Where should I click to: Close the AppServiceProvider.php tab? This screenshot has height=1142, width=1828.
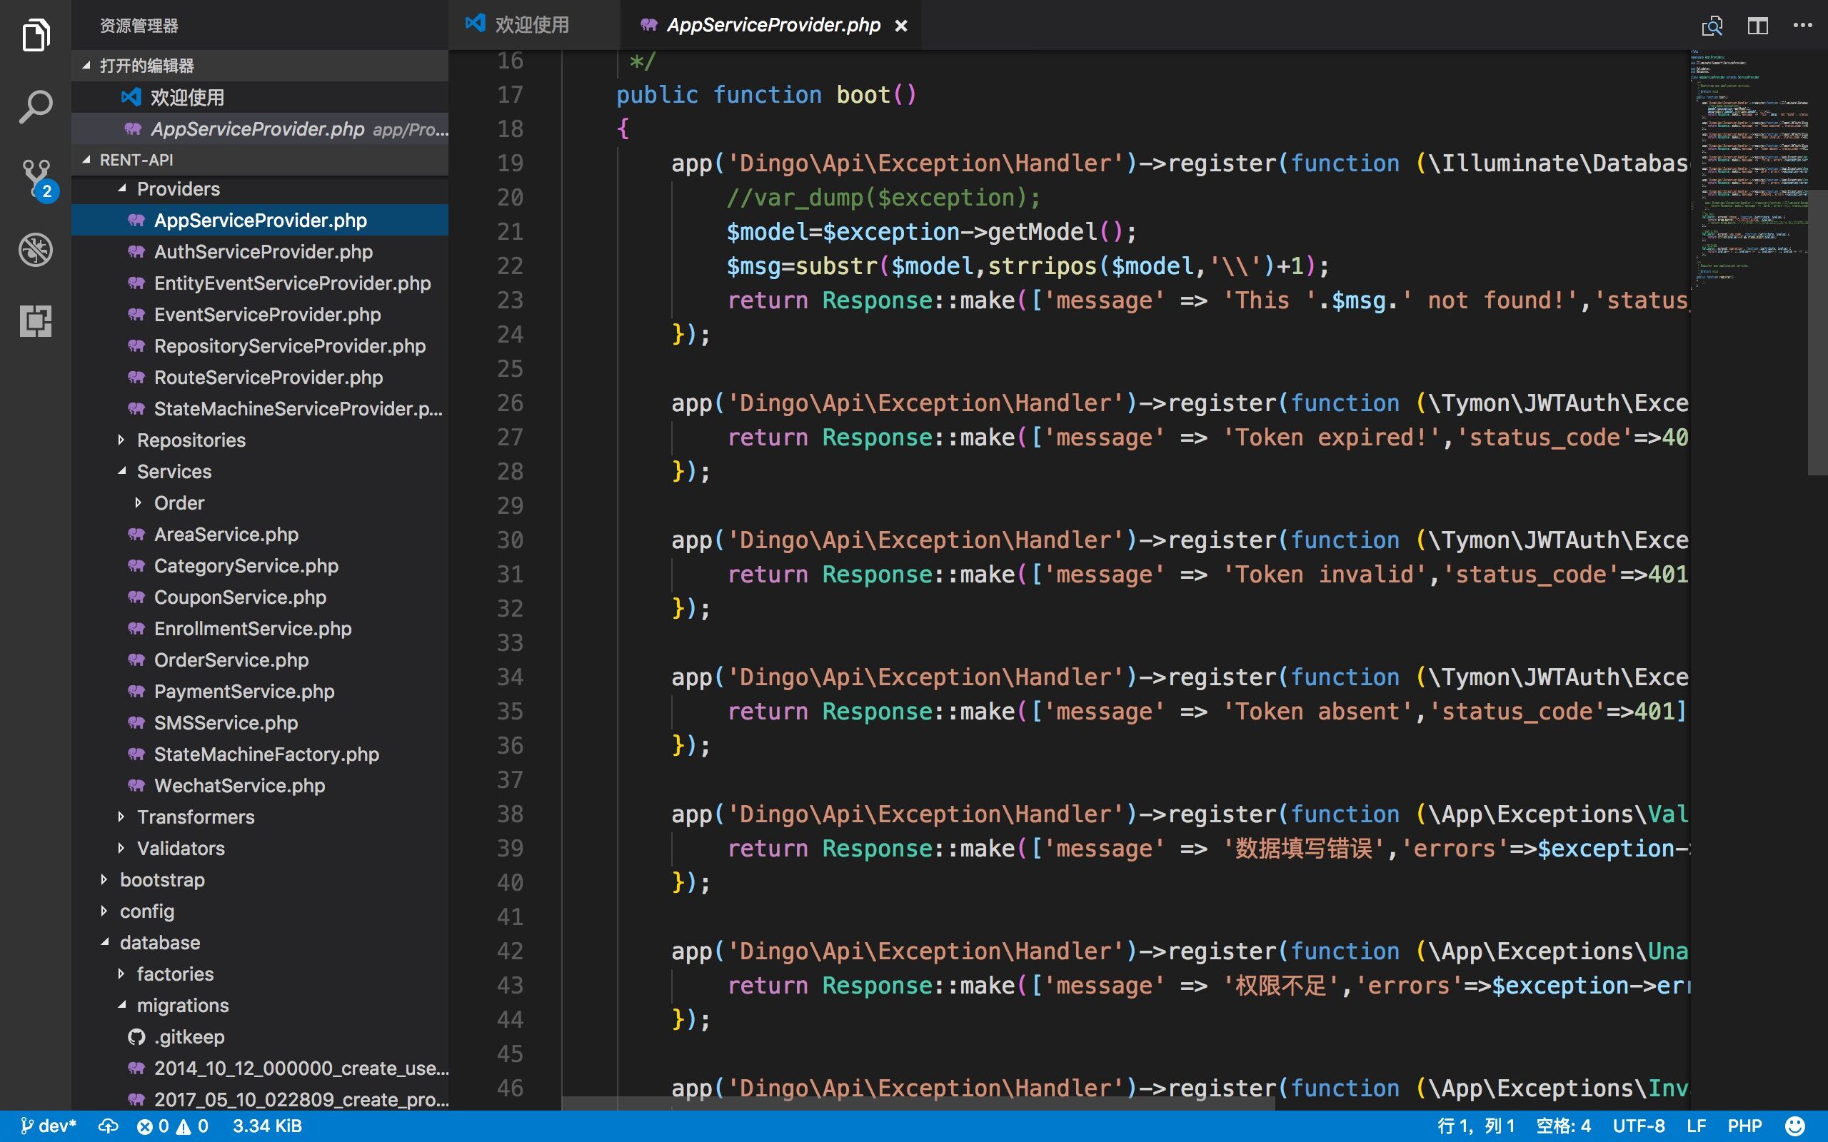(900, 26)
